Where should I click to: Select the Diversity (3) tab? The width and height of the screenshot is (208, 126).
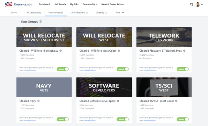[102, 13]
